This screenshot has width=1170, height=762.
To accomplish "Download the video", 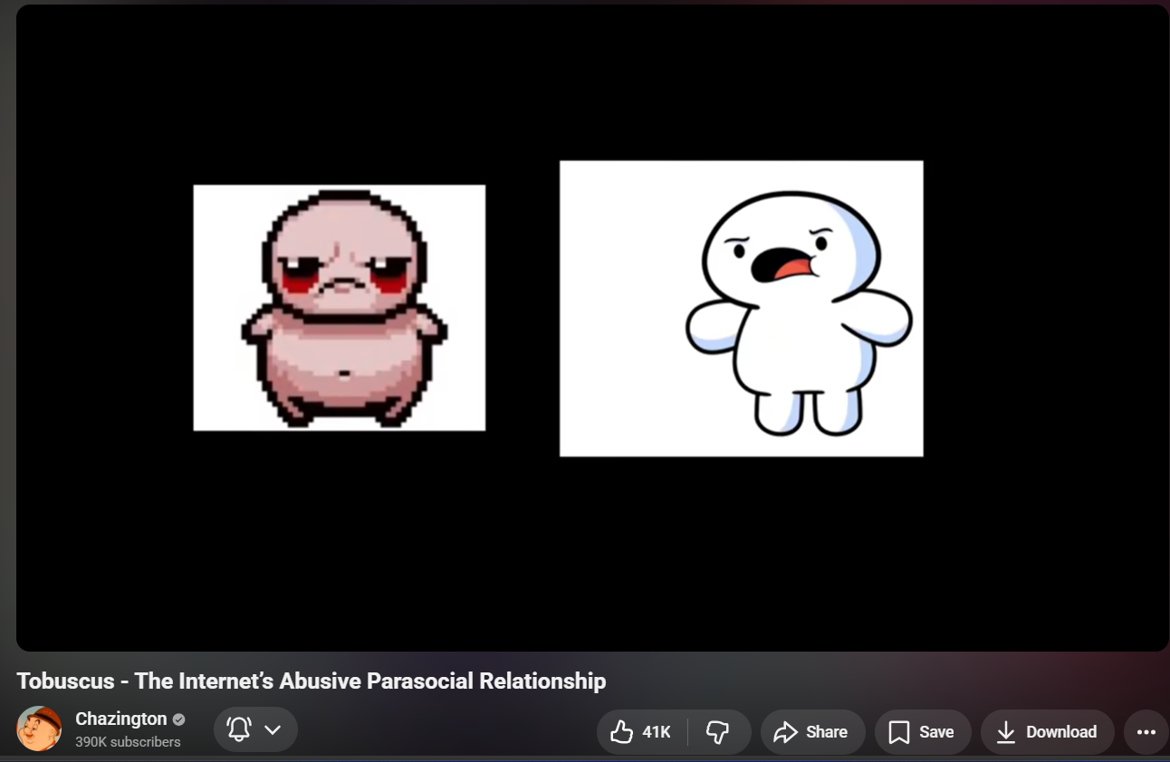I will click(x=1048, y=732).
